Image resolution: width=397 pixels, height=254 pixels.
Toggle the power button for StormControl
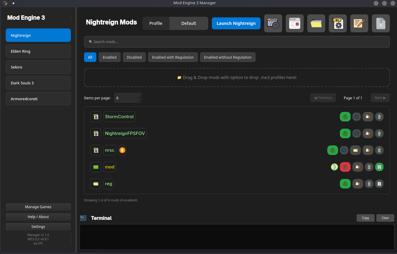[x=345, y=117]
